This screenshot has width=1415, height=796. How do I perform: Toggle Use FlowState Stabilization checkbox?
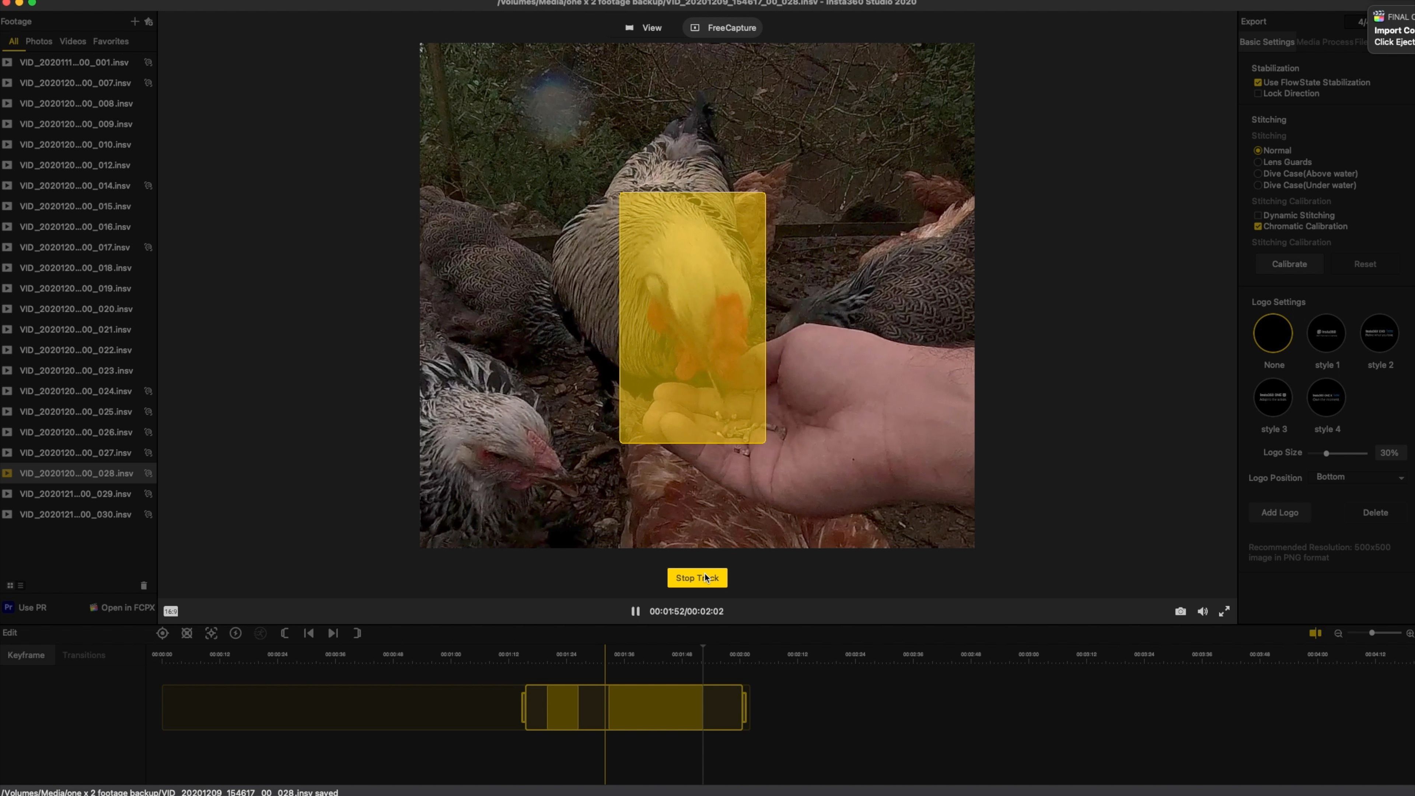point(1258,83)
